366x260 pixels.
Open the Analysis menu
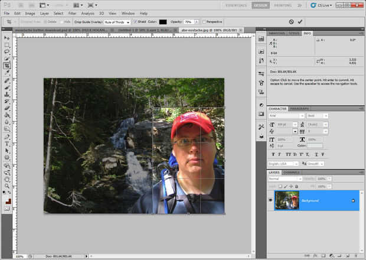tap(87, 14)
